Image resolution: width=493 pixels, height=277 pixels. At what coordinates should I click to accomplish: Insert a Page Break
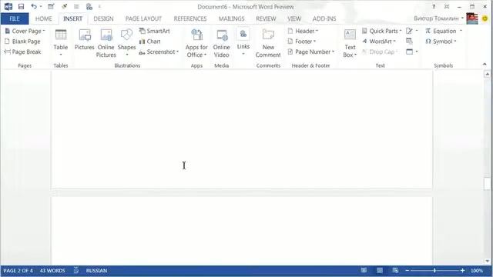point(22,52)
